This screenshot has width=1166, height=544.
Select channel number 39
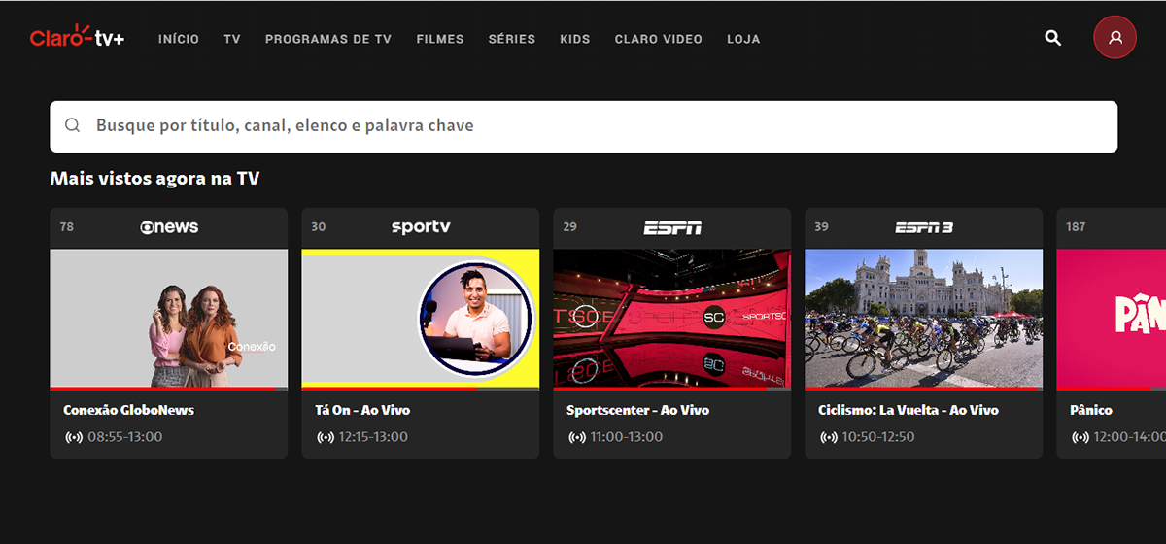821,227
